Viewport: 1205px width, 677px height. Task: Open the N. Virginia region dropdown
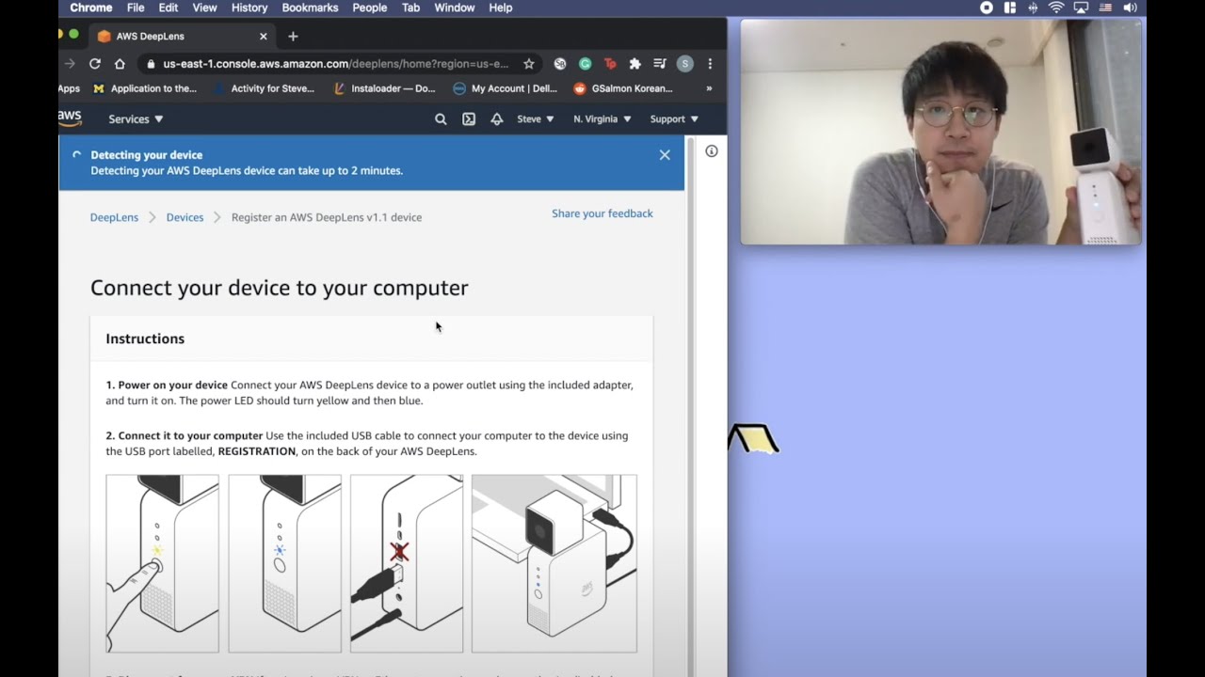click(602, 119)
